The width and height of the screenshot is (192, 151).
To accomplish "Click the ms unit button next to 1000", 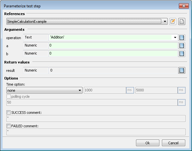I will tap(130, 90).
